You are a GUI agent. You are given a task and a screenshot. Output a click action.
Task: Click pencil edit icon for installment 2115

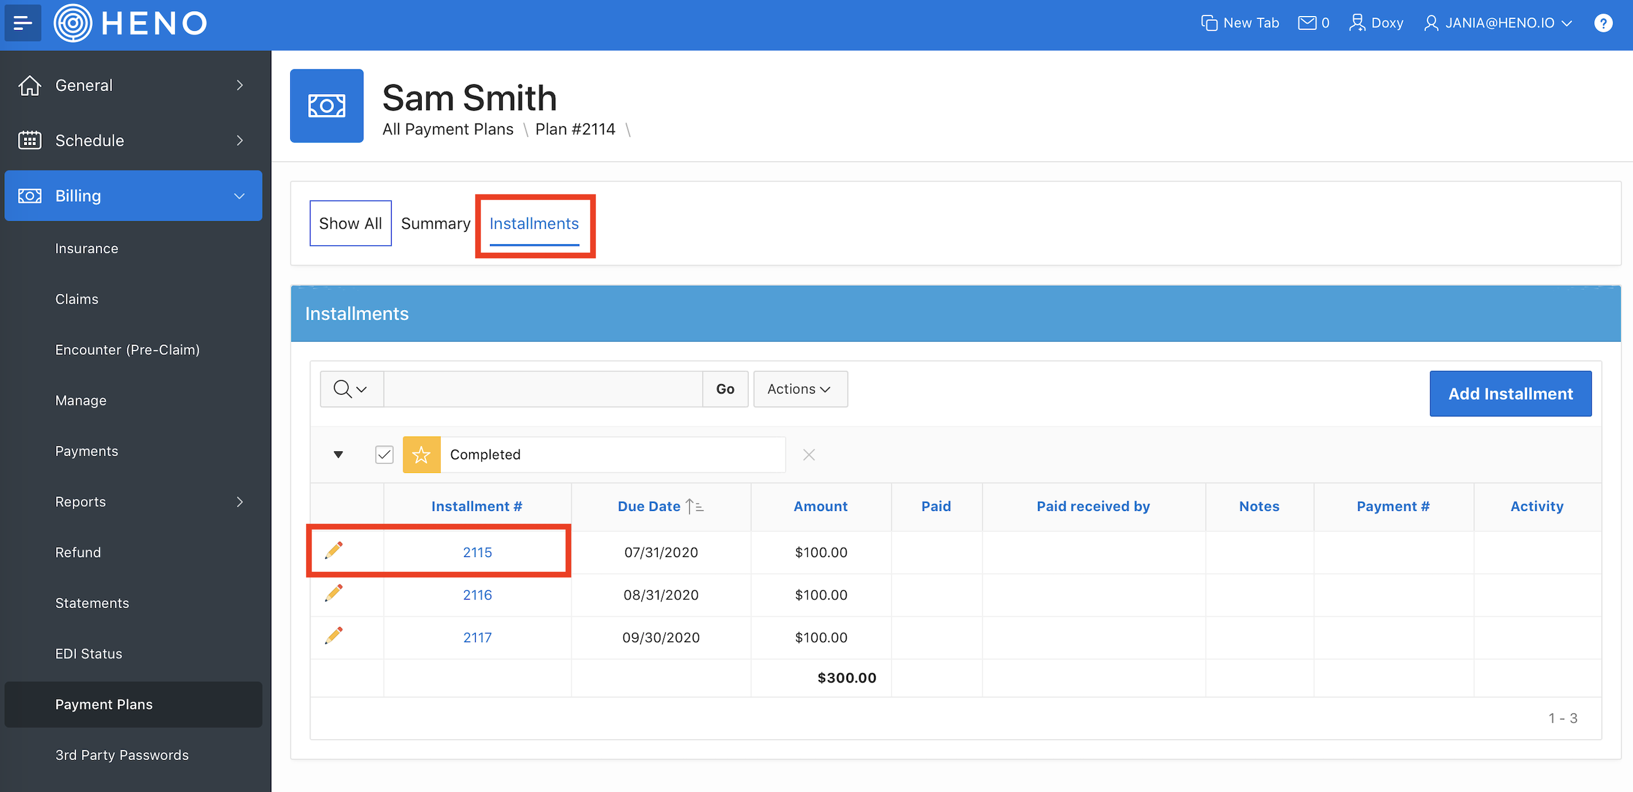334,550
